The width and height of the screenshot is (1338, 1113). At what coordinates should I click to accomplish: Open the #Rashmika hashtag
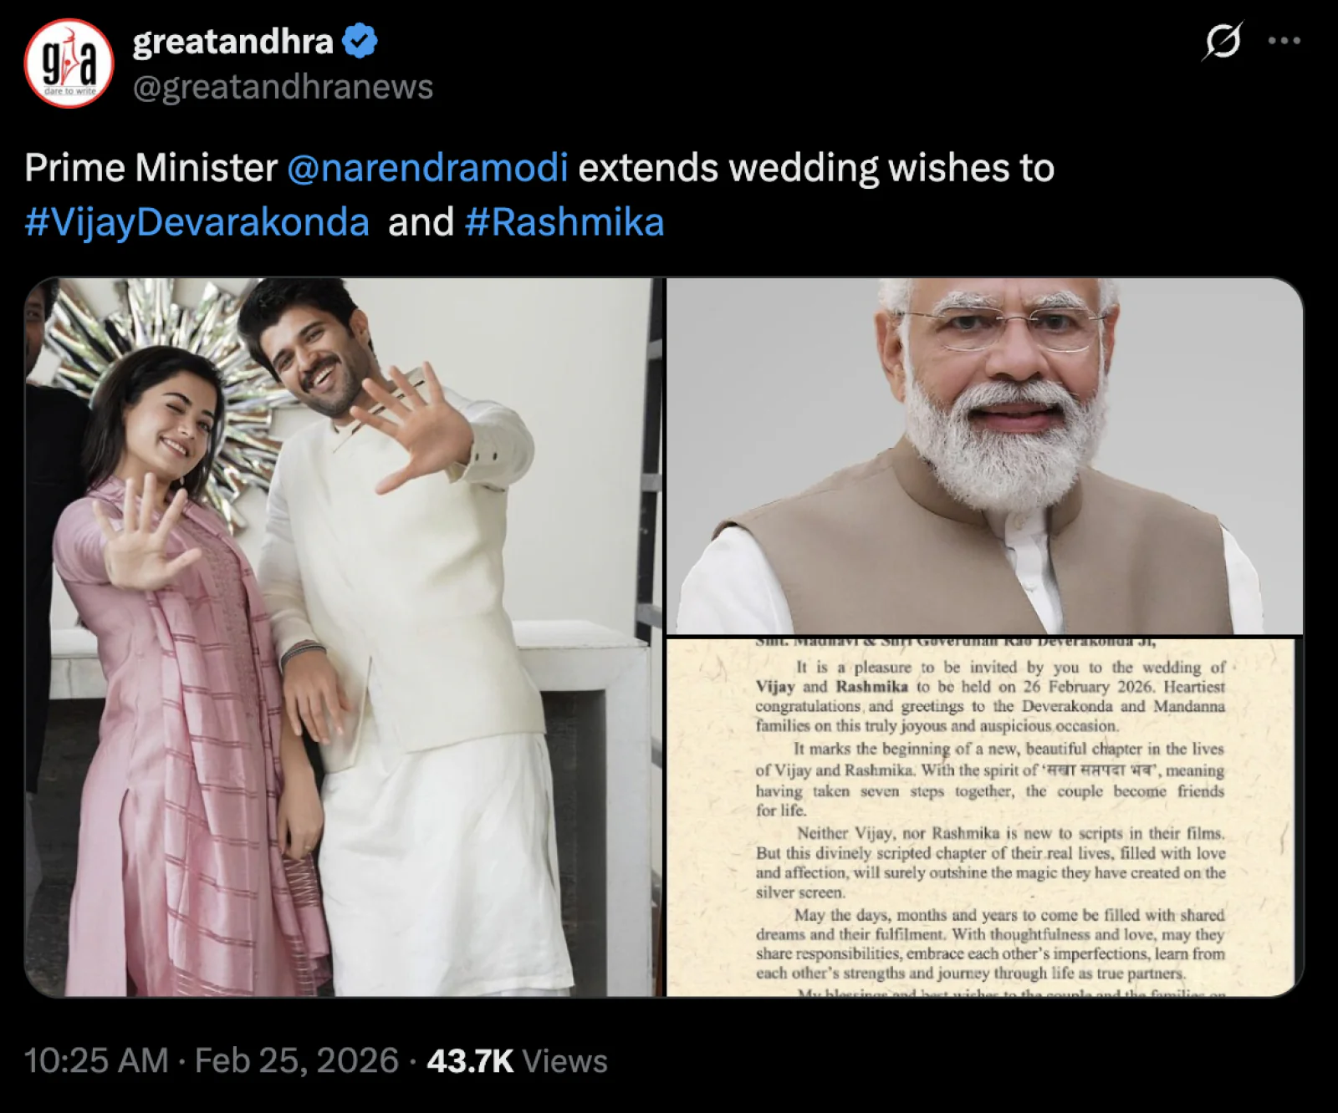[x=564, y=221]
